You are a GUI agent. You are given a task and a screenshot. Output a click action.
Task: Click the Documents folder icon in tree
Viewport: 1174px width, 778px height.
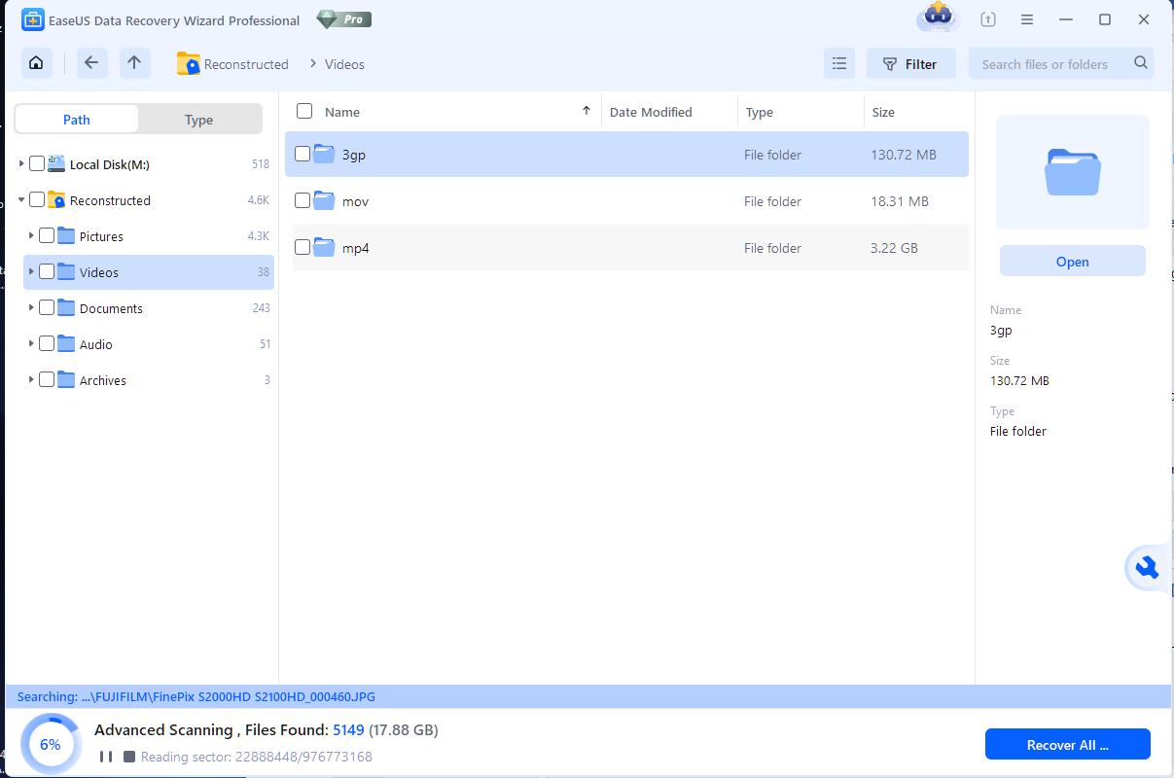66,308
